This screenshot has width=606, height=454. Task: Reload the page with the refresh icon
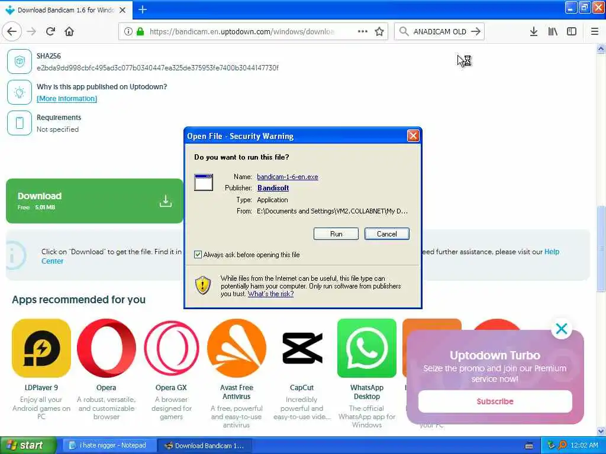[50, 31]
